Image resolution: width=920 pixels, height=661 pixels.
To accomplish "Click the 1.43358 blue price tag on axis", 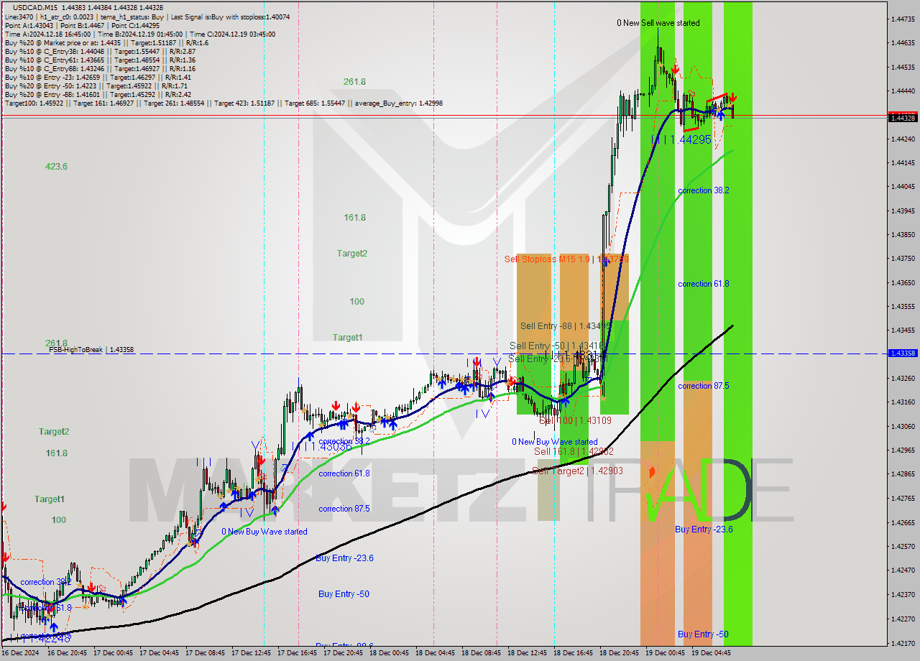I will [x=902, y=353].
